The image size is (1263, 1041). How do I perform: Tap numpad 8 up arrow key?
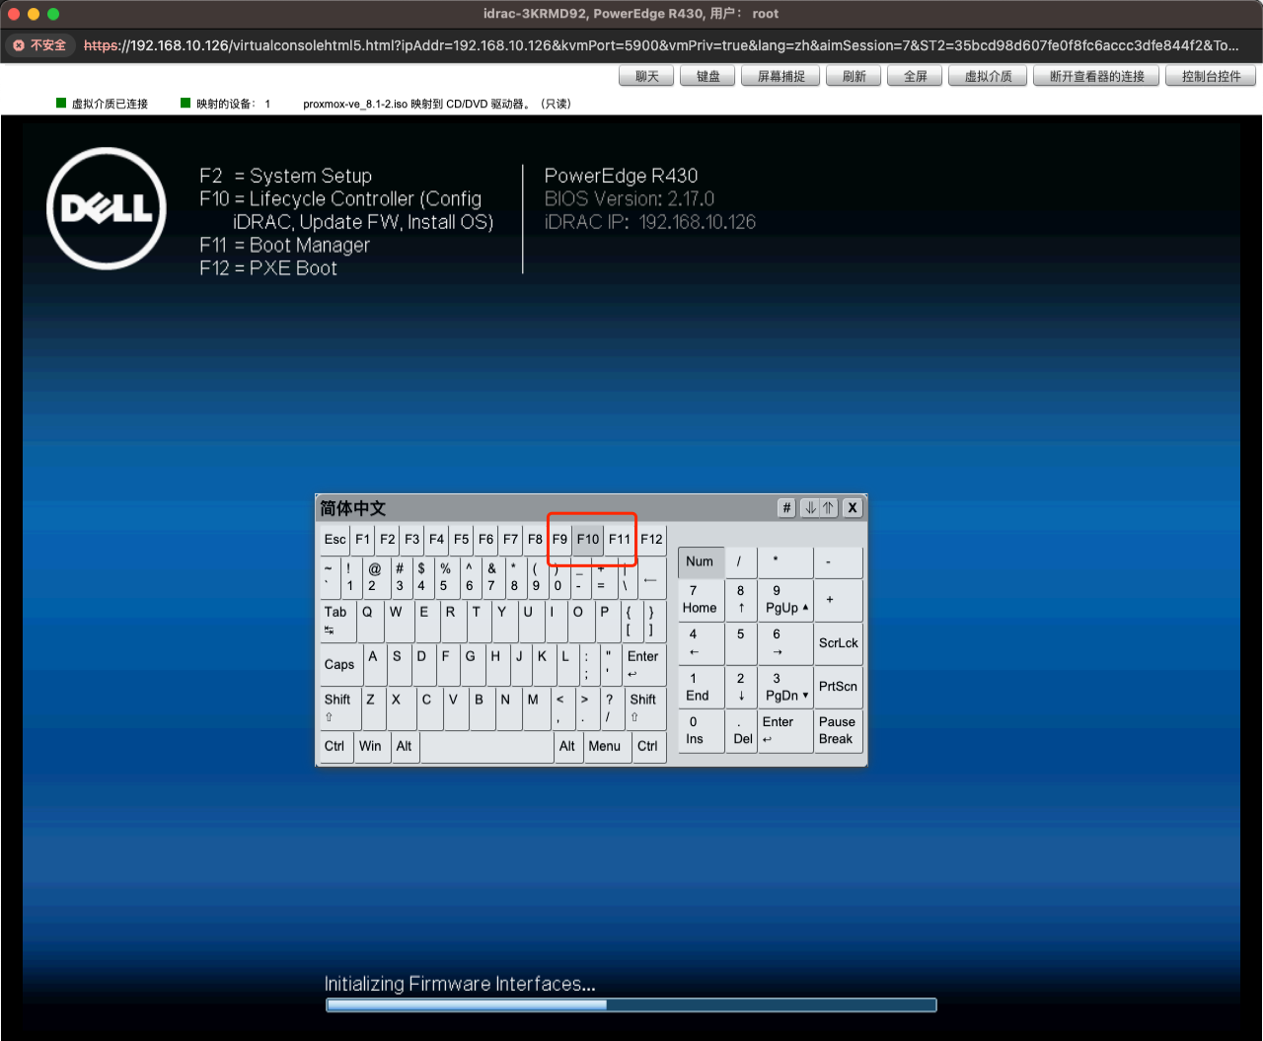[x=741, y=600]
